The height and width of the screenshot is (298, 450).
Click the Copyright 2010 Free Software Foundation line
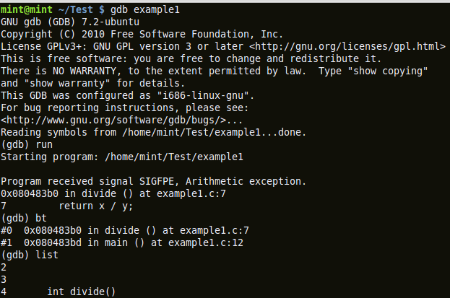[141, 34]
